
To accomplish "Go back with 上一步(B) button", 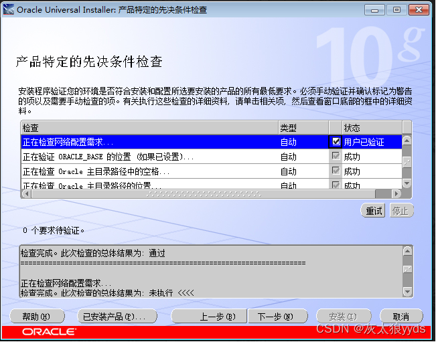I will click(209, 317).
